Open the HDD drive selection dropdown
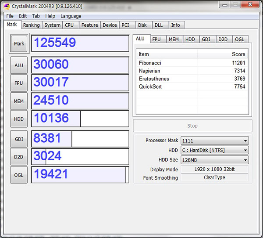Image resolution: width=263 pixels, height=238 pixels. pos(215,150)
